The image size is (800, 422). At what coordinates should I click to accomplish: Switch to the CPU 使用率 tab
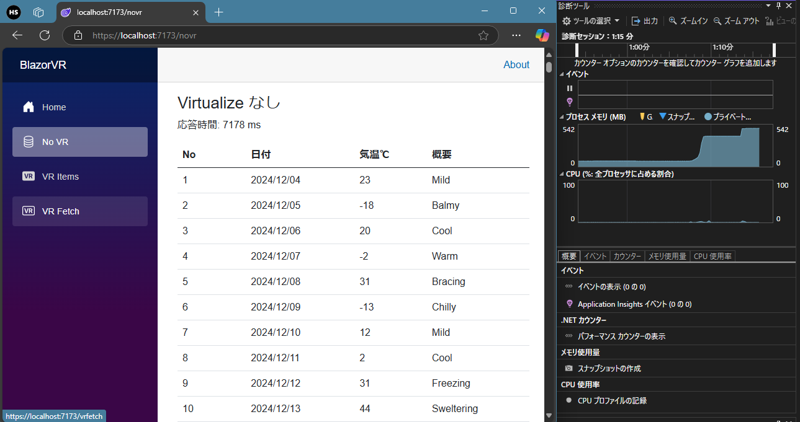pyautogui.click(x=712, y=256)
